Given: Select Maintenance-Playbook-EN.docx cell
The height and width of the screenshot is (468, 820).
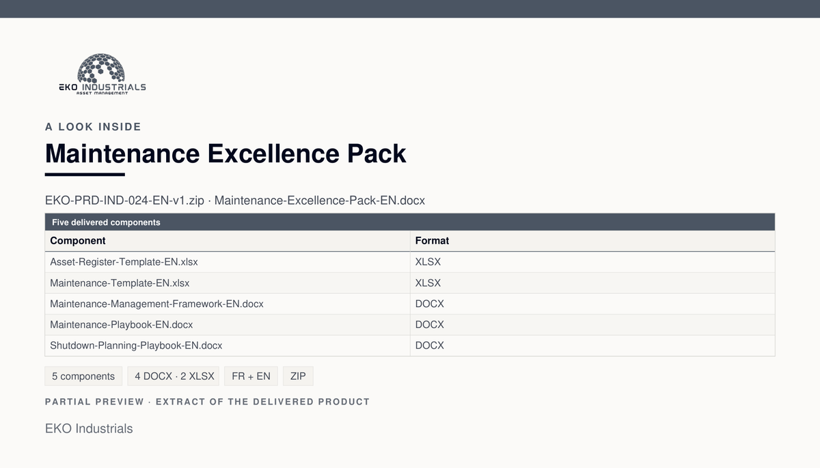Looking at the screenshot, I should click(228, 325).
